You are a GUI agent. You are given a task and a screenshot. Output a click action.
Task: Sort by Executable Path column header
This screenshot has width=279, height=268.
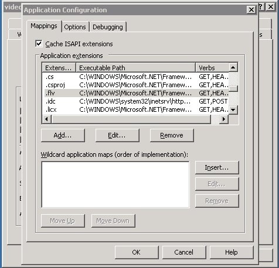point(136,68)
